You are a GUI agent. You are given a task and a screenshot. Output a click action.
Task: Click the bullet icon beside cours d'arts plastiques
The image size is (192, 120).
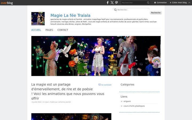pyautogui.click(x=122, y=106)
